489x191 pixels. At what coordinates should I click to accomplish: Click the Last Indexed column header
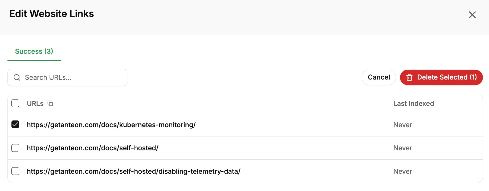(x=414, y=103)
